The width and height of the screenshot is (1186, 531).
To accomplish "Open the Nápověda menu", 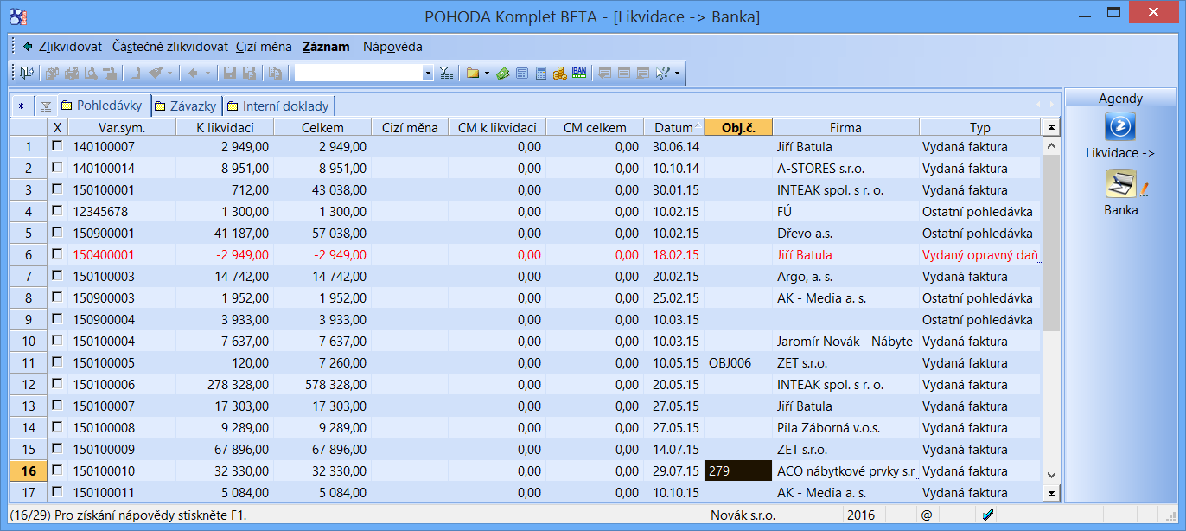I will [x=392, y=47].
